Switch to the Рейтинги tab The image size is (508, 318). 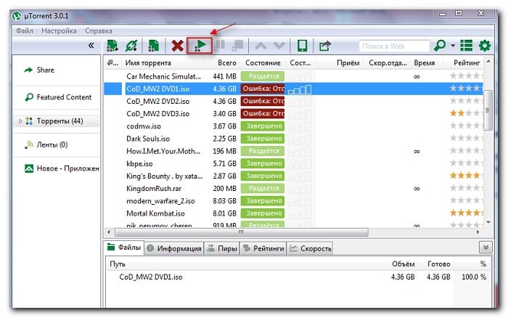tap(263, 248)
